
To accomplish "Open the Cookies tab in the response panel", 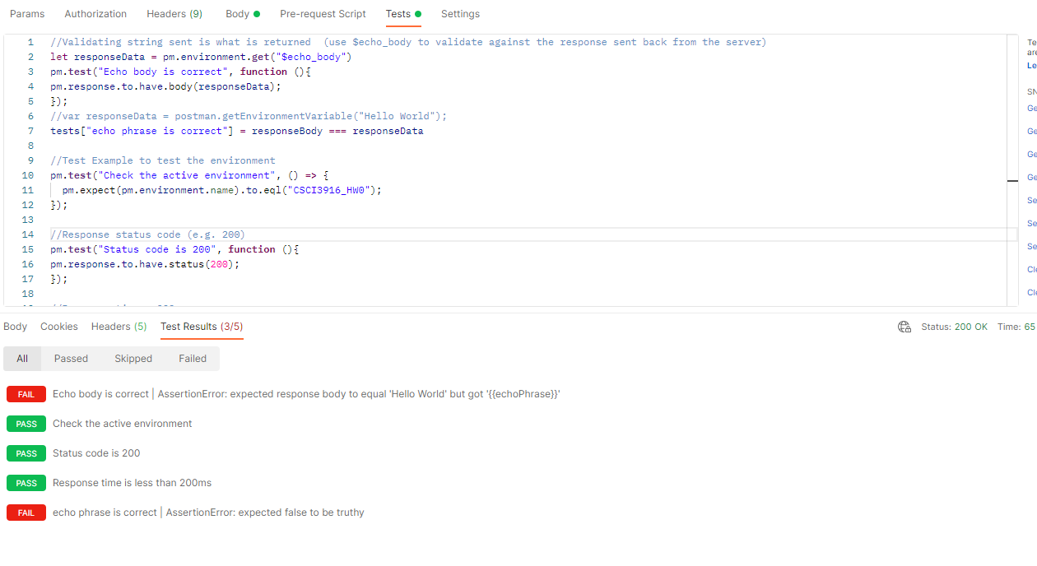I will point(58,326).
